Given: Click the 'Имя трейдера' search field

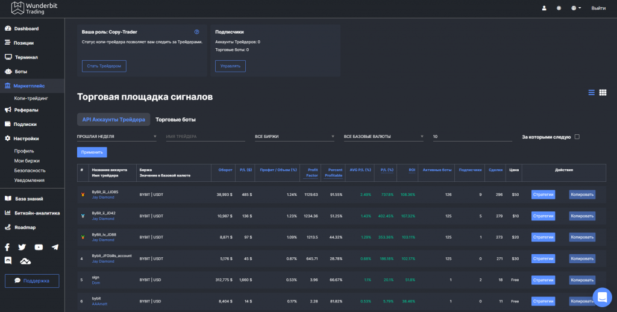Looking at the screenshot, I should (205, 137).
